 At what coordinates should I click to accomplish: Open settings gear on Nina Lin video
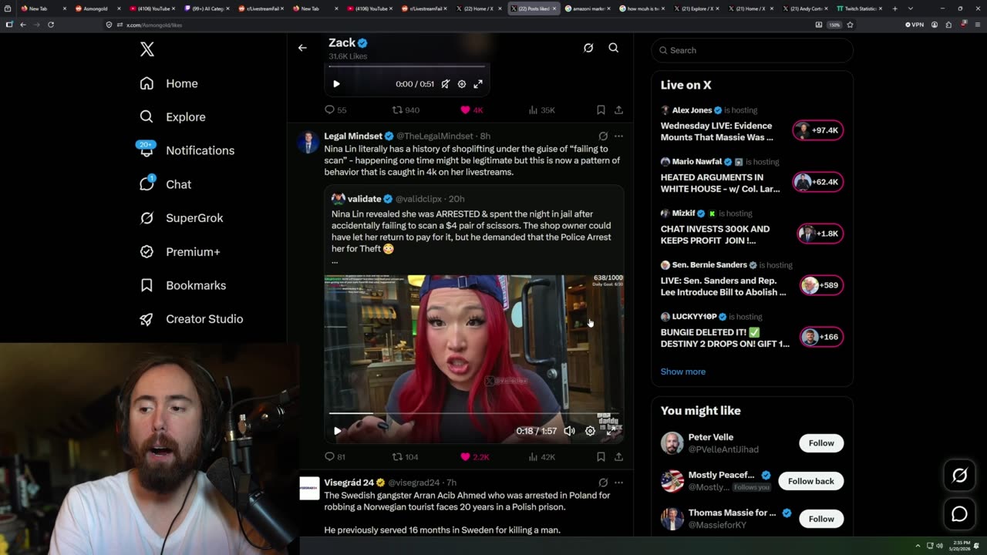click(590, 431)
